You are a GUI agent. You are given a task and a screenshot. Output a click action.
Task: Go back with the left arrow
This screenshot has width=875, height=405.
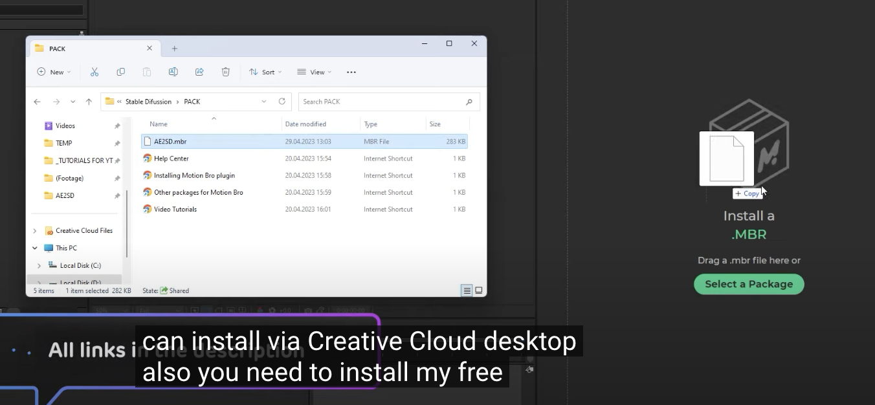(38, 102)
